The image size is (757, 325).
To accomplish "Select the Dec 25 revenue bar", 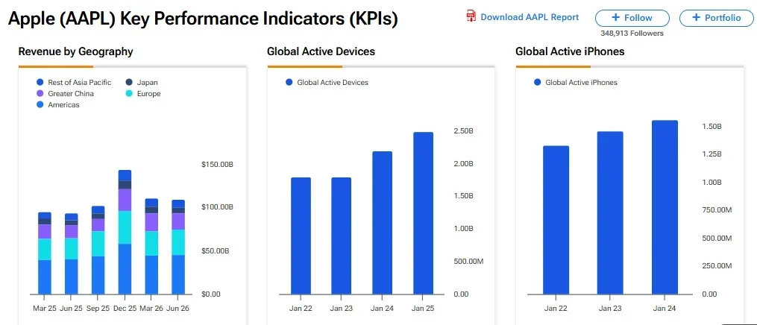I will [x=125, y=232].
